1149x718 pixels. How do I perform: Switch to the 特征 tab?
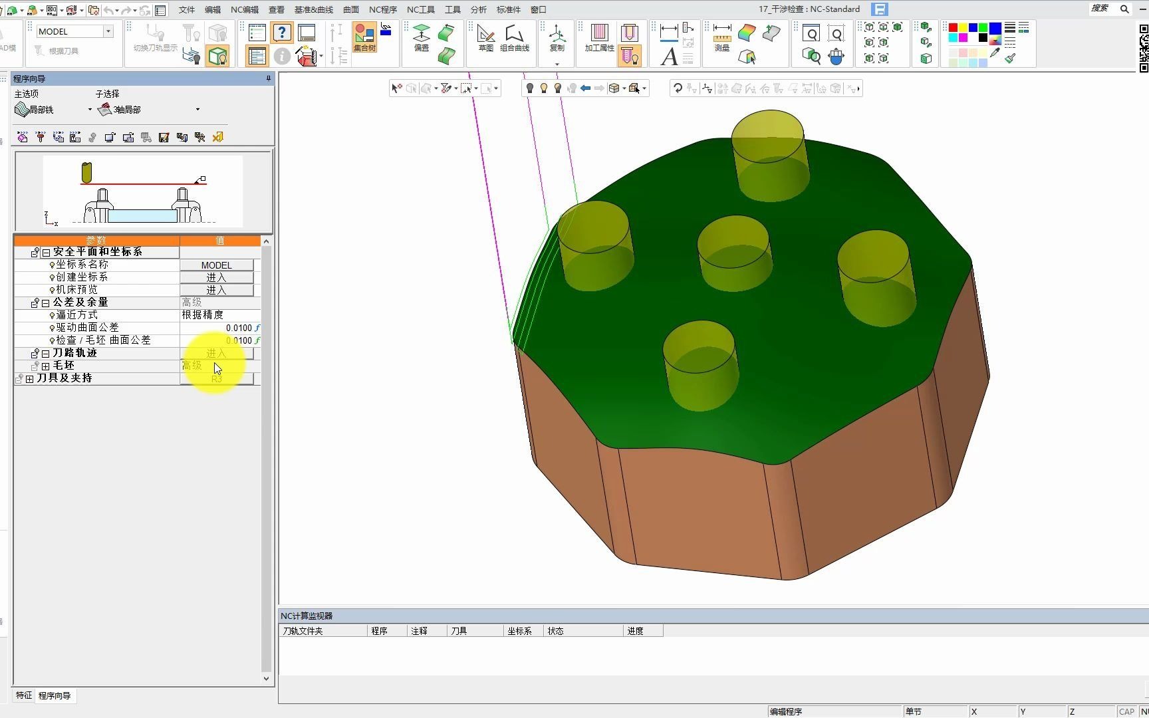pos(24,695)
